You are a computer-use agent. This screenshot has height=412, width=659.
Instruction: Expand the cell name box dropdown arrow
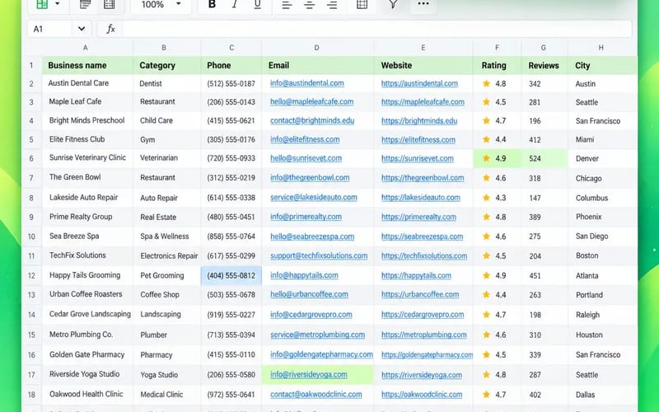coord(82,29)
